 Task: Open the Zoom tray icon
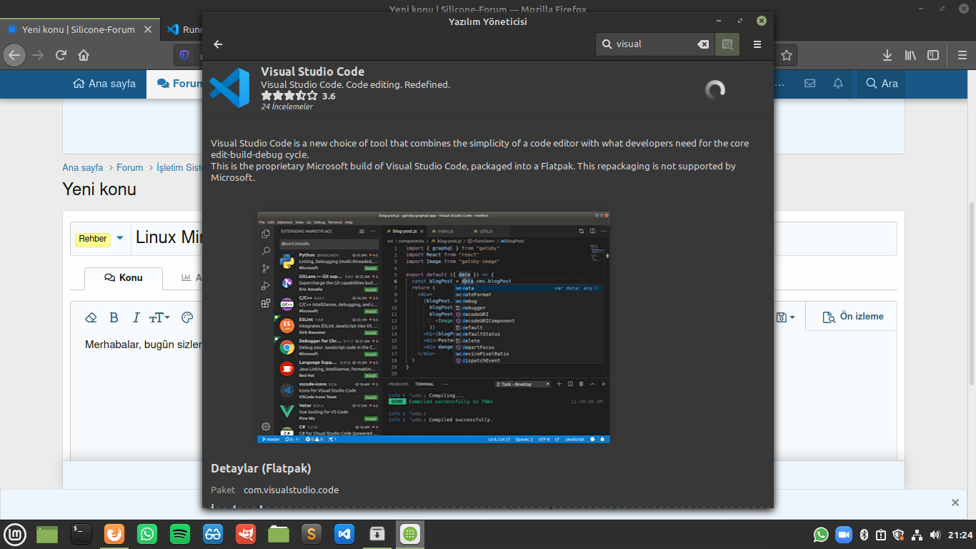coord(845,535)
